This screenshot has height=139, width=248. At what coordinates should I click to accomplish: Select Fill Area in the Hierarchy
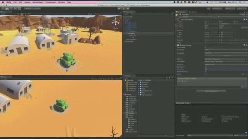coord(133,36)
